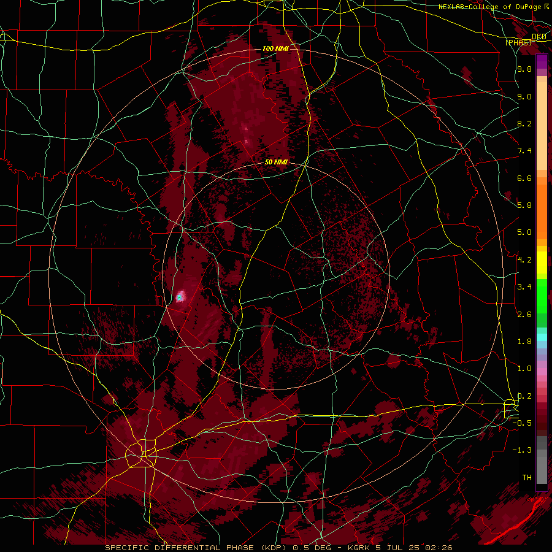
Task: Click the purple segment at color bar top
Action: click(x=542, y=61)
